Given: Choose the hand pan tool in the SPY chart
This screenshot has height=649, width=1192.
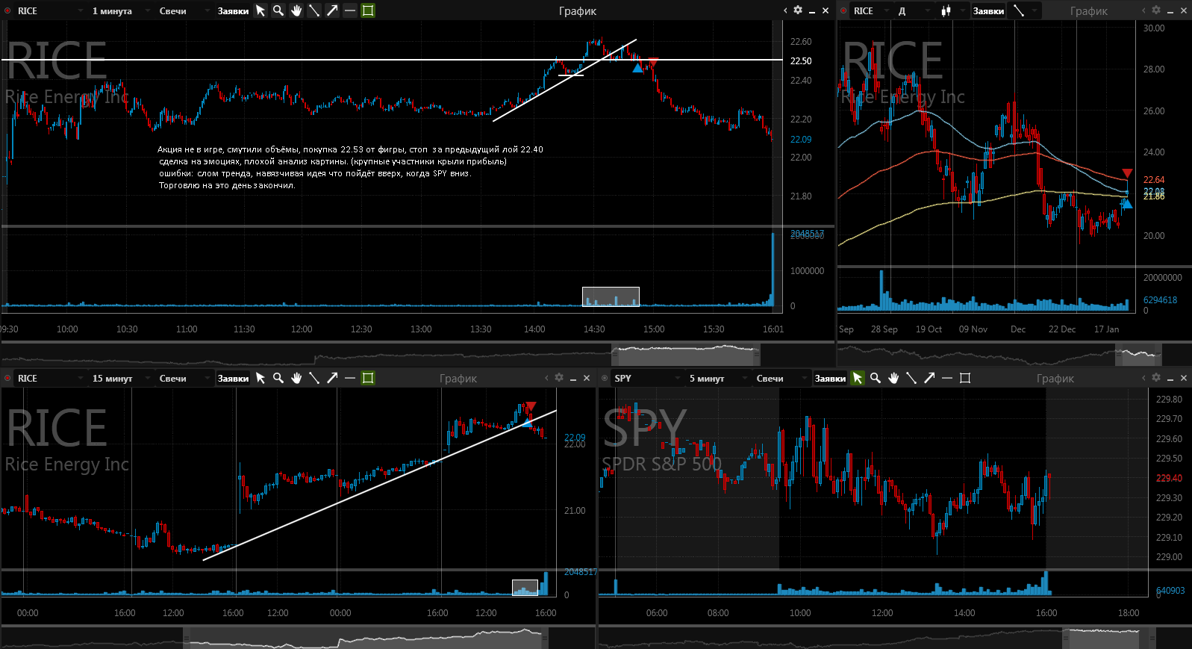Looking at the screenshot, I should (893, 378).
